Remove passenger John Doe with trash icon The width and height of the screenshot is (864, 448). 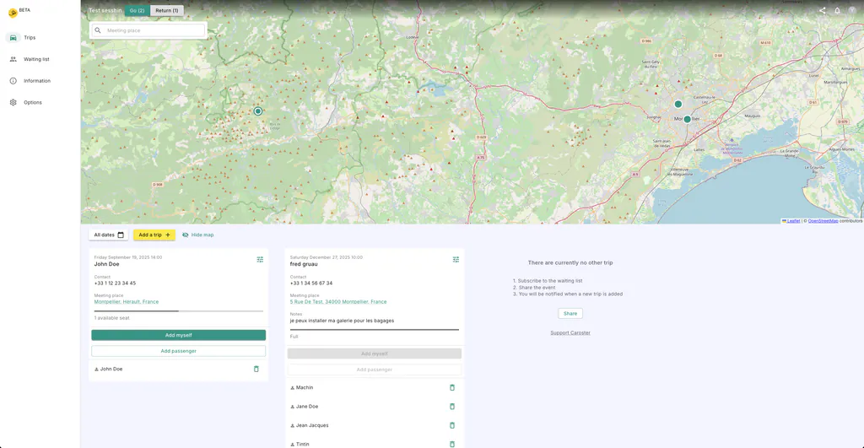click(256, 369)
